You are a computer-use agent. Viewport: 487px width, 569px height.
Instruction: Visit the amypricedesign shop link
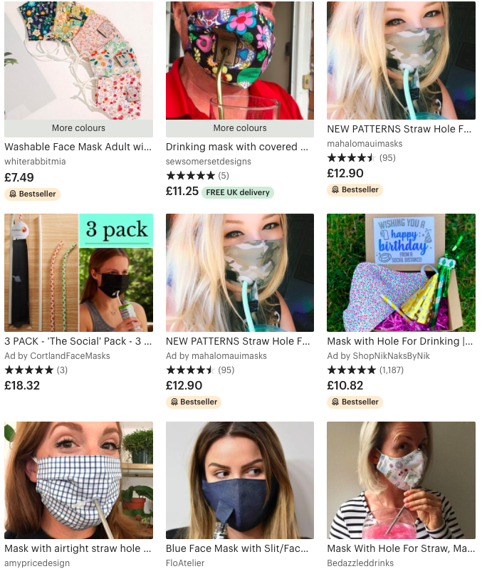tap(37, 563)
